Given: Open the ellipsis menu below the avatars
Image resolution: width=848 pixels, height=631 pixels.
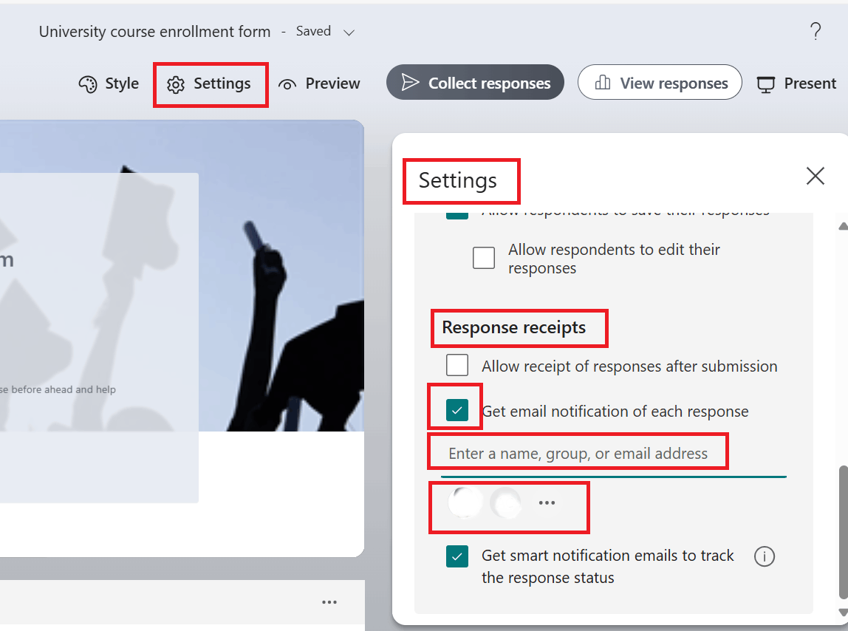Looking at the screenshot, I should 547,502.
